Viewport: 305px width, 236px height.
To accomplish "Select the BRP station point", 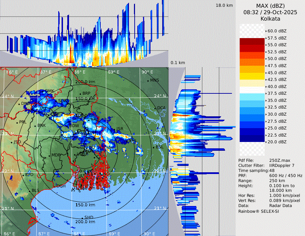I will point(80,93).
